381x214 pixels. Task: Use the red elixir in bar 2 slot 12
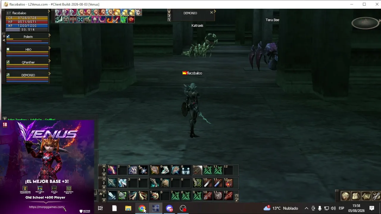tap(229, 183)
